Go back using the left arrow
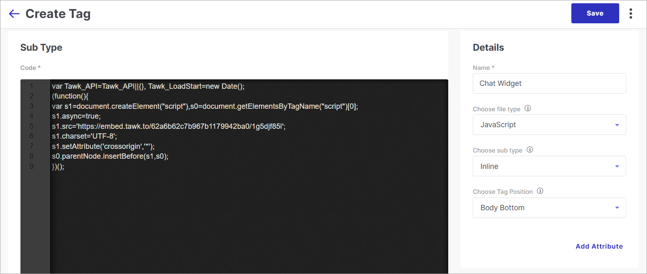Image resolution: width=647 pixels, height=274 pixels. pos(14,14)
